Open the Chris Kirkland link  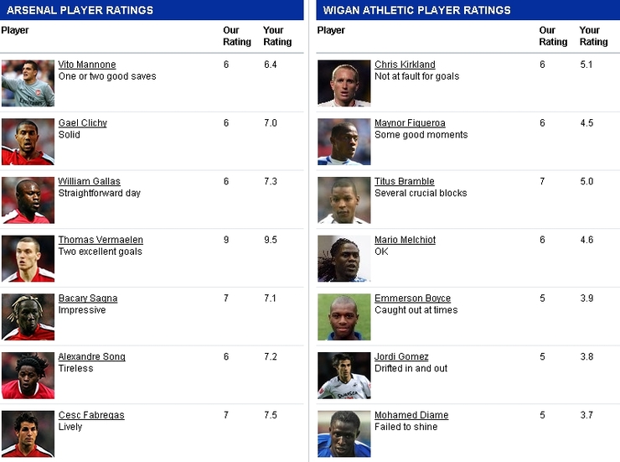click(x=405, y=65)
